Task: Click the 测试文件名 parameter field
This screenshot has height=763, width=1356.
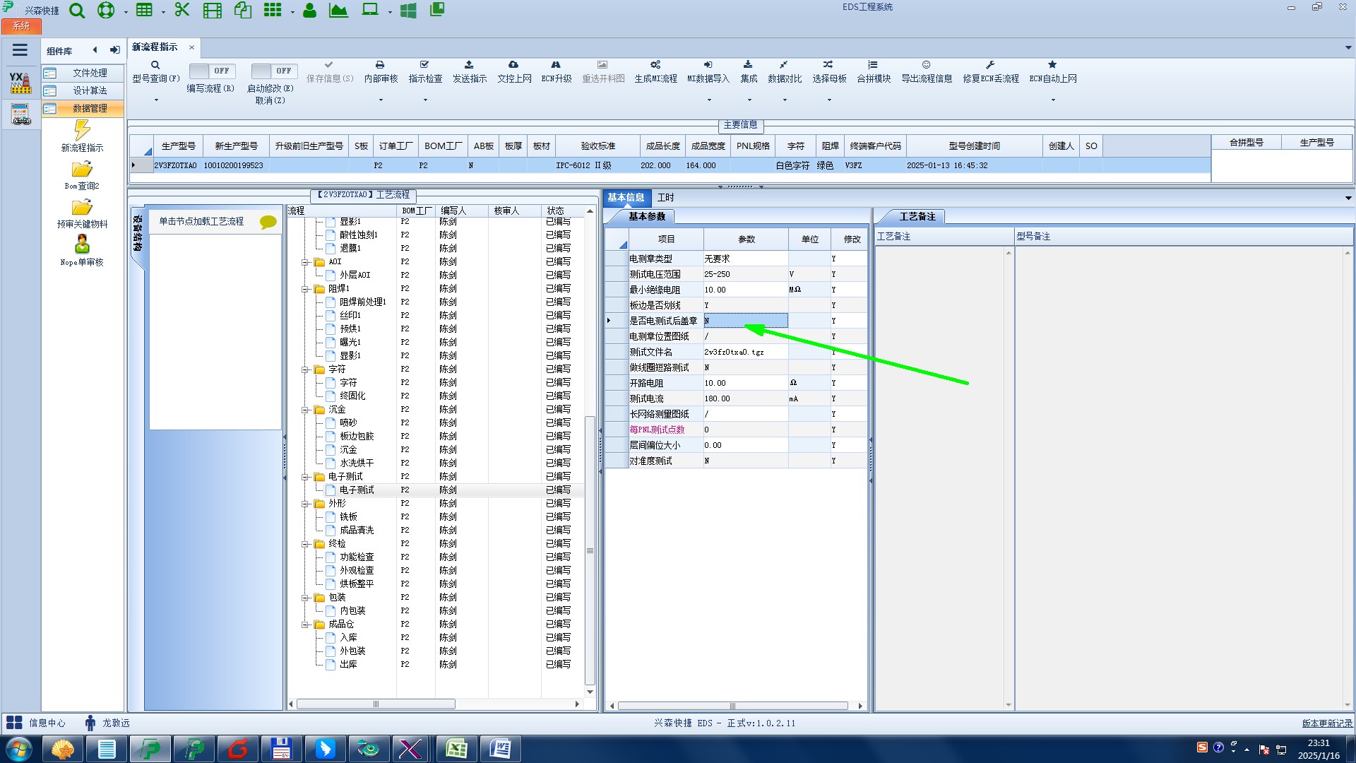Action: pyautogui.click(x=744, y=352)
